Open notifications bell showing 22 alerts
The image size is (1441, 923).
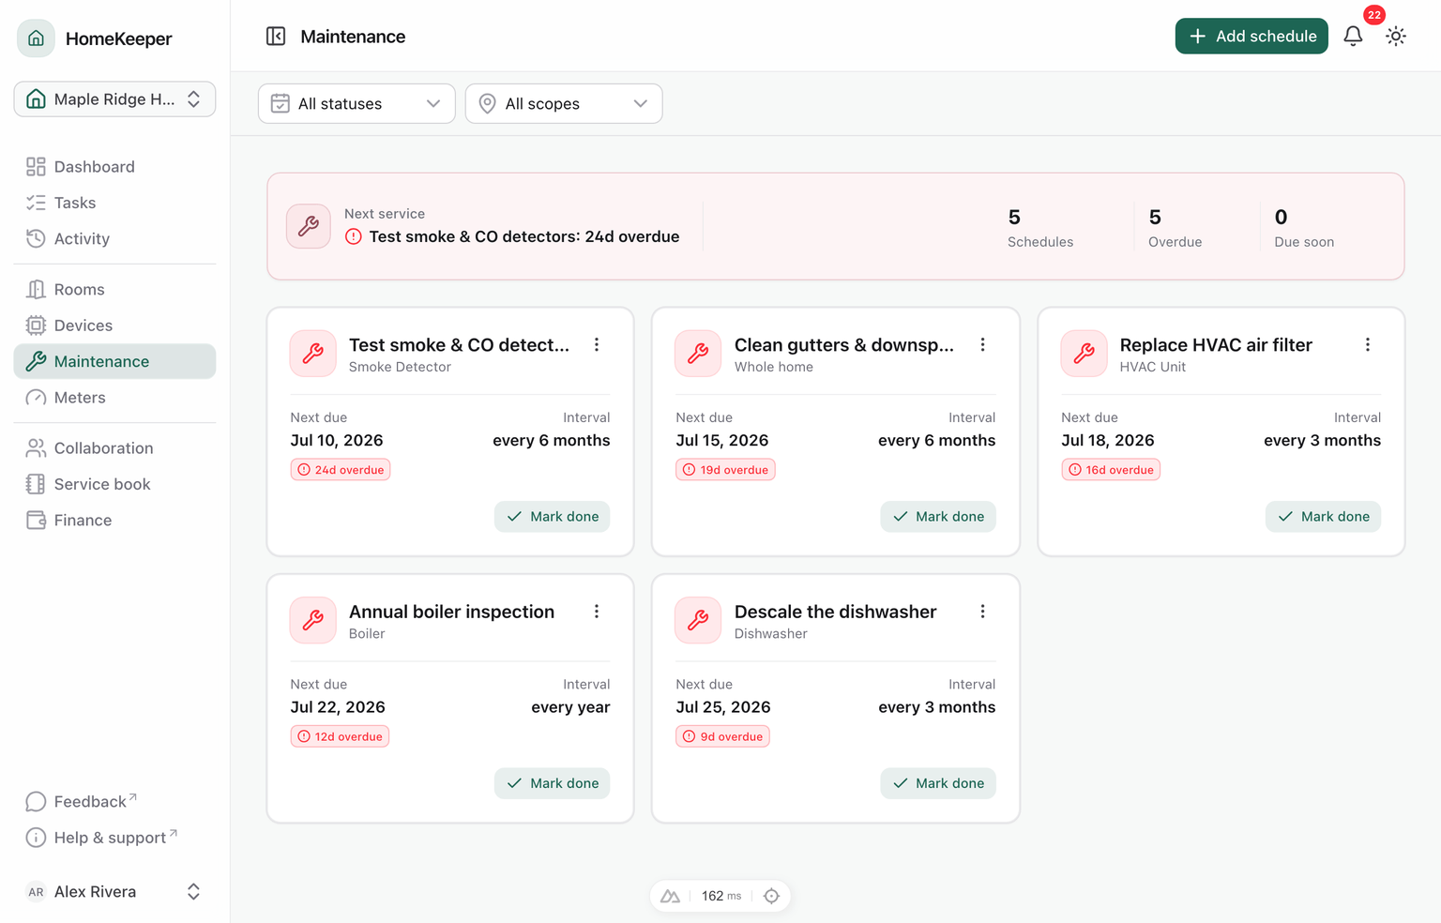pos(1353,37)
